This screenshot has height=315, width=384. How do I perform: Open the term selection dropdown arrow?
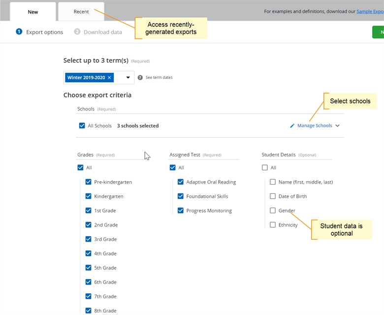click(x=128, y=78)
